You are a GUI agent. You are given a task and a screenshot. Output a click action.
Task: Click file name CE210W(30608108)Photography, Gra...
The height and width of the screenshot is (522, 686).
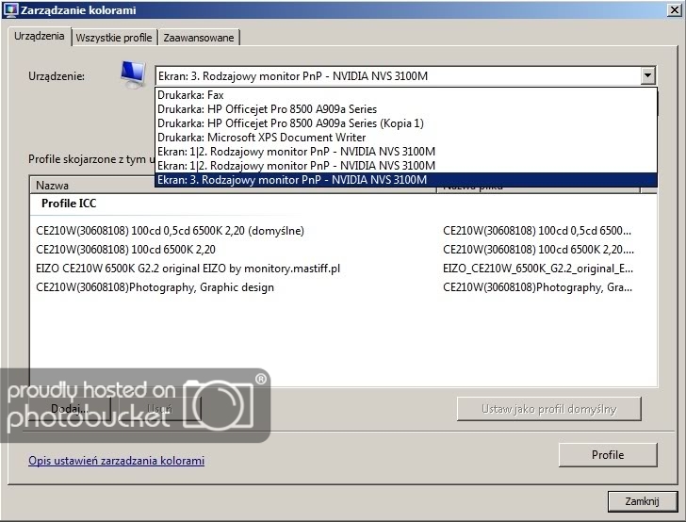[x=537, y=287]
